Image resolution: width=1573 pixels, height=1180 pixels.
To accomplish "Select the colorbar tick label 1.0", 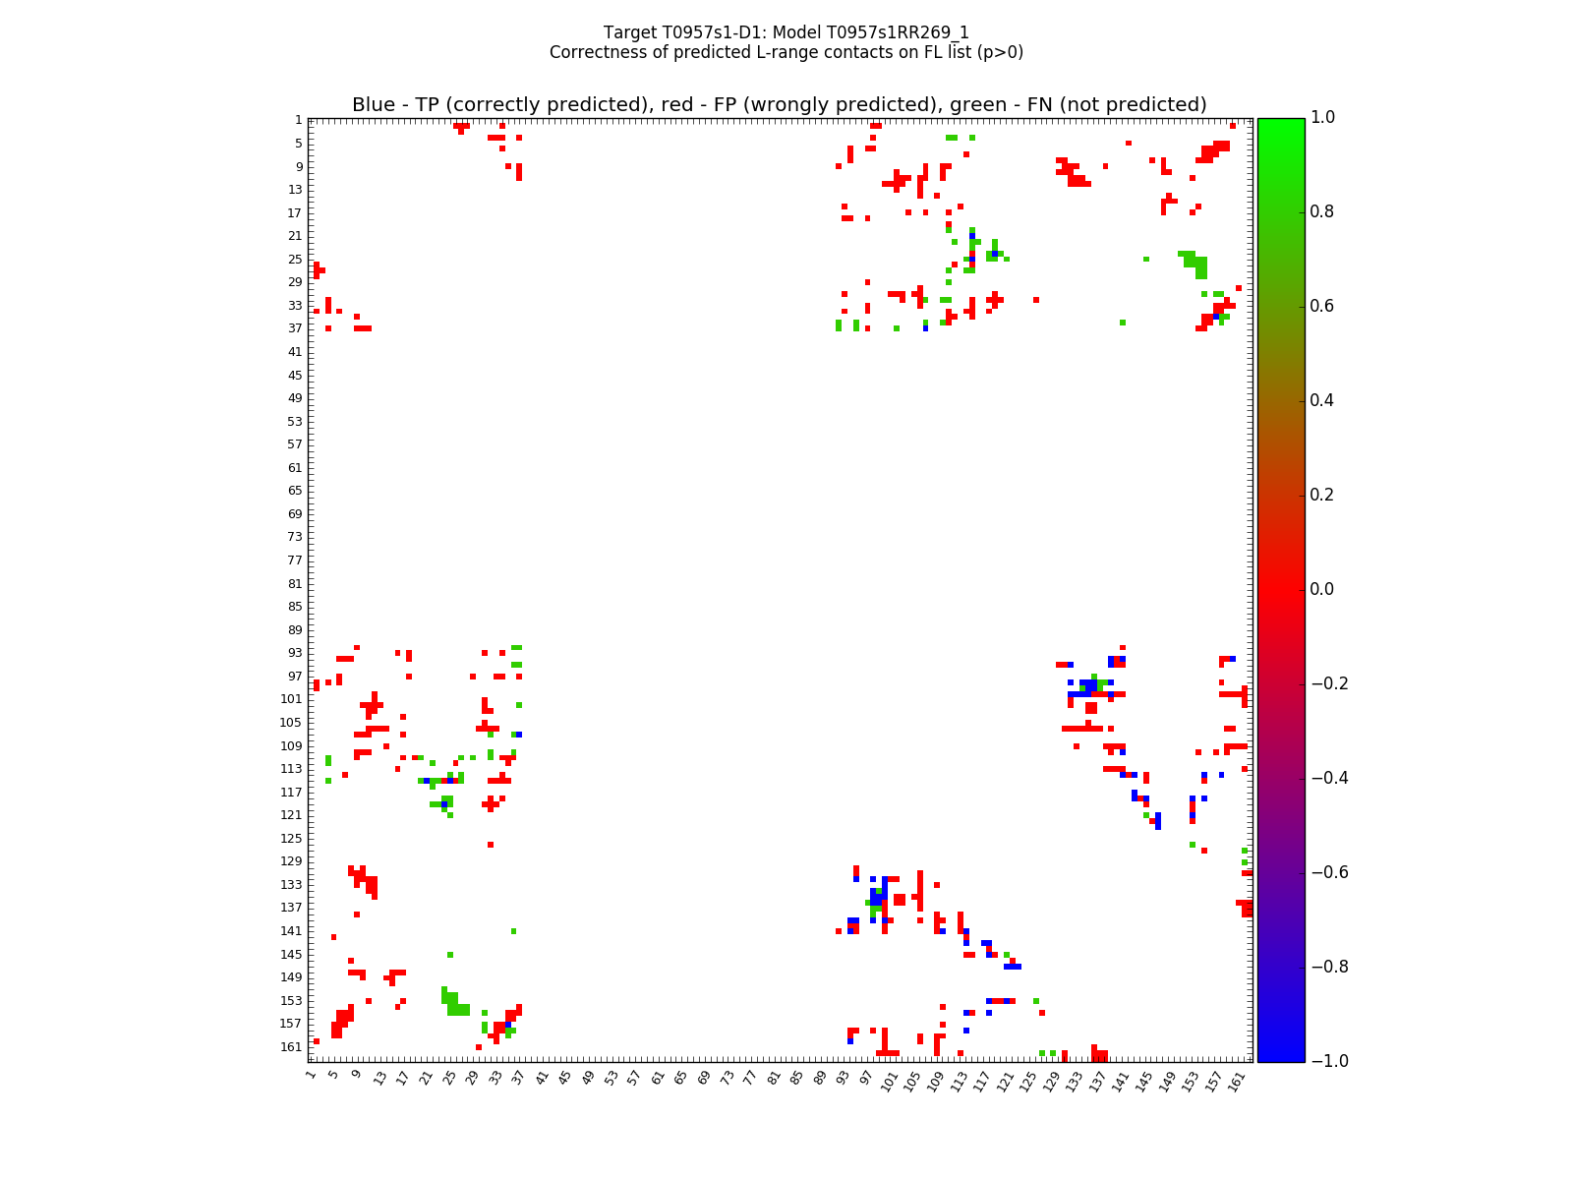I will click(1322, 117).
